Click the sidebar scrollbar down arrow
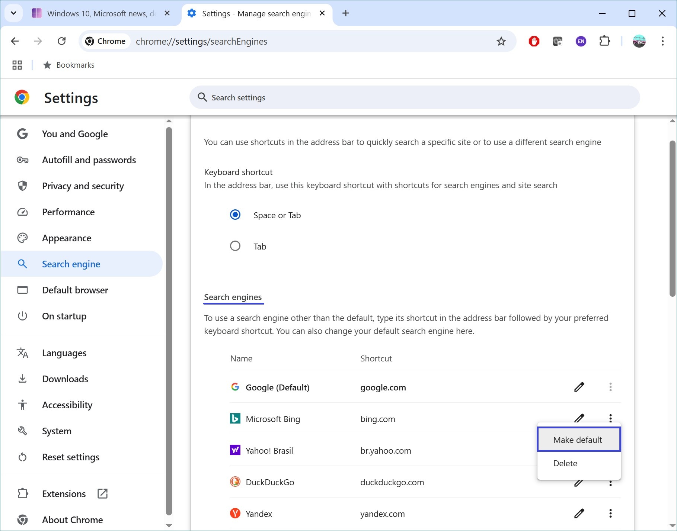This screenshot has height=531, width=677. (169, 526)
